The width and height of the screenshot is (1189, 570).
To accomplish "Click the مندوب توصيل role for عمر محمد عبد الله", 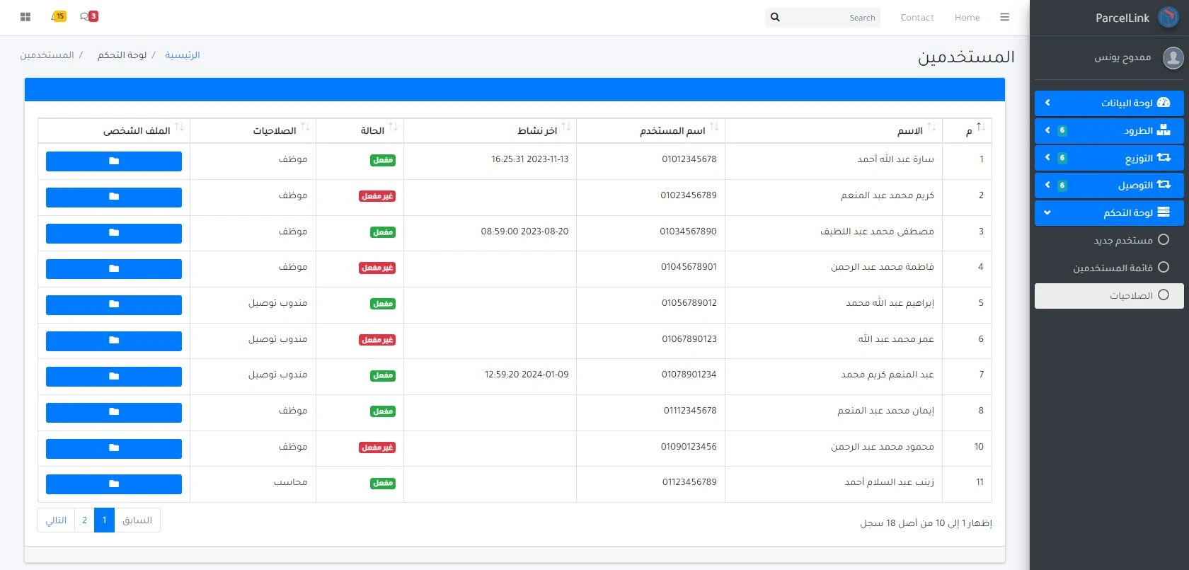I will 277,339.
